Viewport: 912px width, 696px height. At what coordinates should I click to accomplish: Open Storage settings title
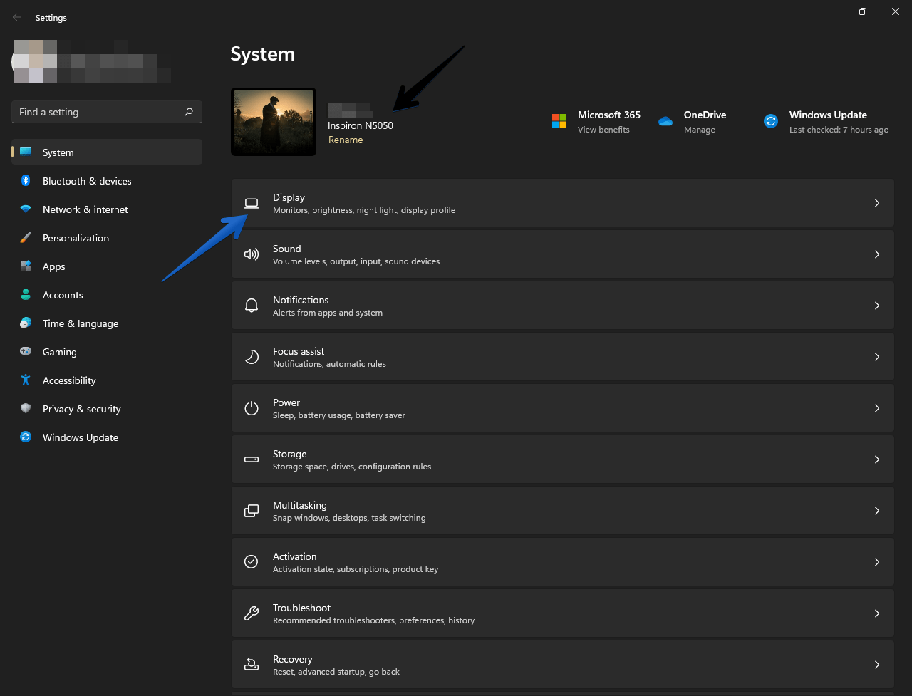290,454
